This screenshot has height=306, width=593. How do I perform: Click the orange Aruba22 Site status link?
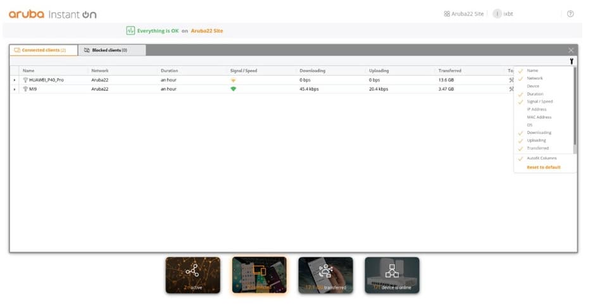207,31
